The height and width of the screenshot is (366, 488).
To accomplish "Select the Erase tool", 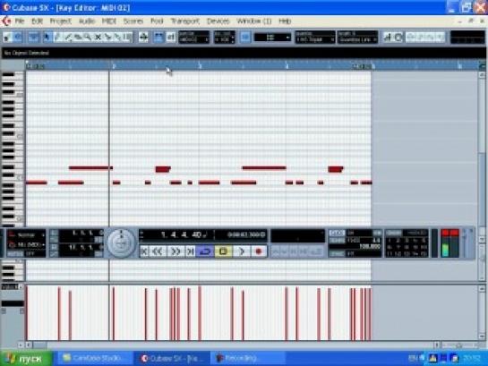I will (78, 38).
